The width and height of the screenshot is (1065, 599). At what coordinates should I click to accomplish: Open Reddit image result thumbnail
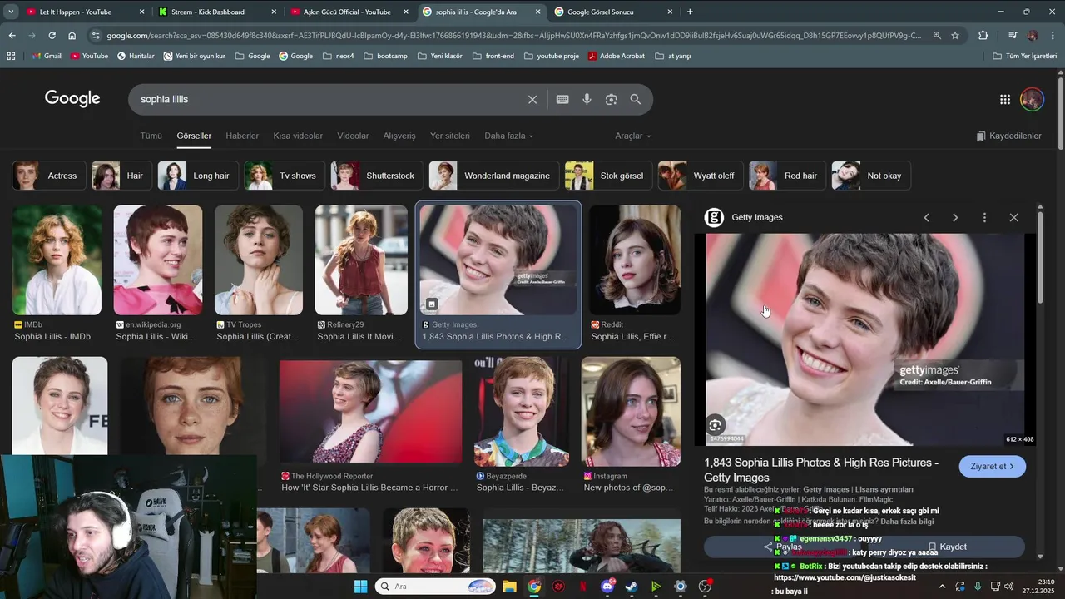point(635,260)
